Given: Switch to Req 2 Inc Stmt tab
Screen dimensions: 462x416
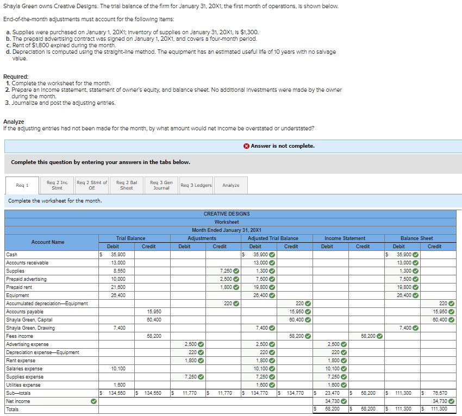Looking at the screenshot, I should click(x=57, y=185).
